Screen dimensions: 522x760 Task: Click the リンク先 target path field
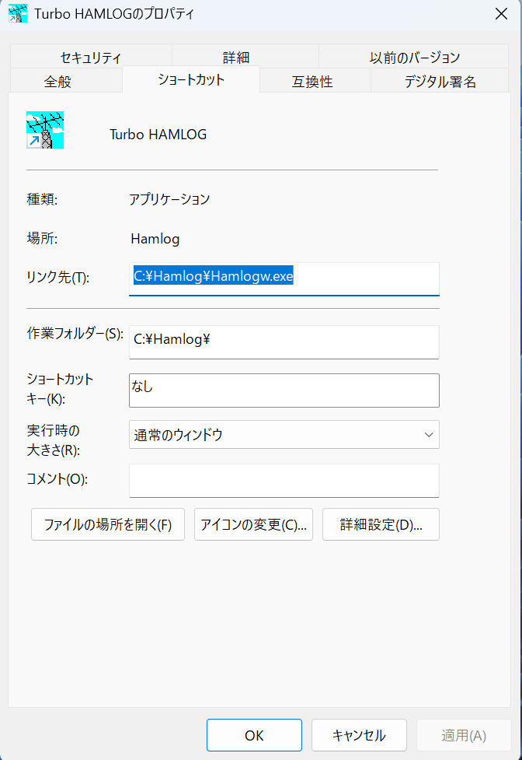coord(284,278)
